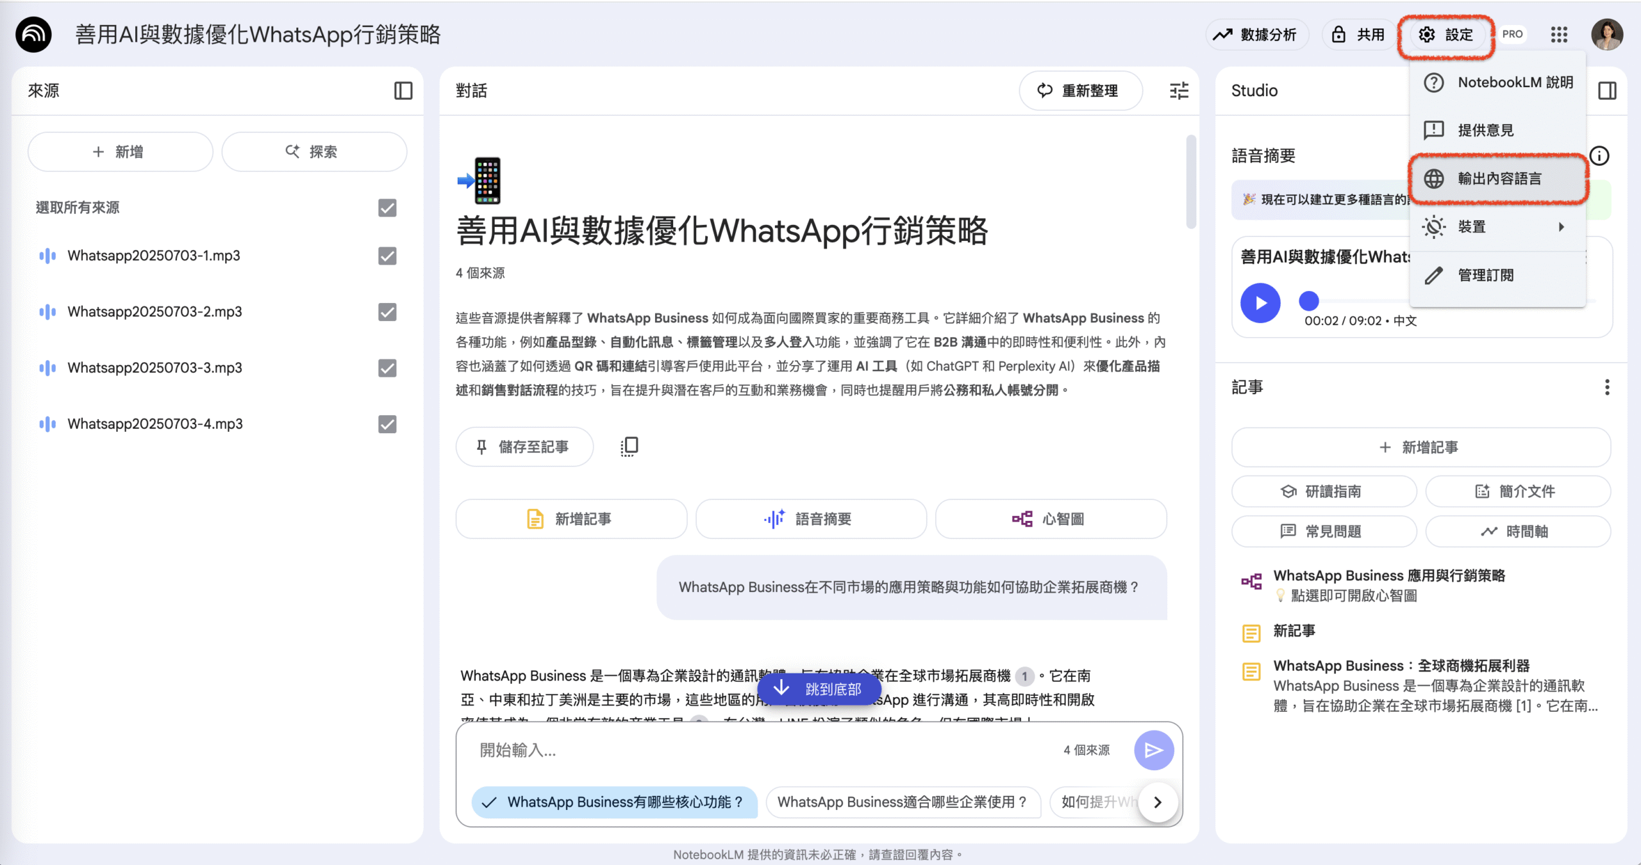The width and height of the screenshot is (1641, 865).
Task: Open source Whatsapp20250703-4.mp3
Action: [x=155, y=424]
